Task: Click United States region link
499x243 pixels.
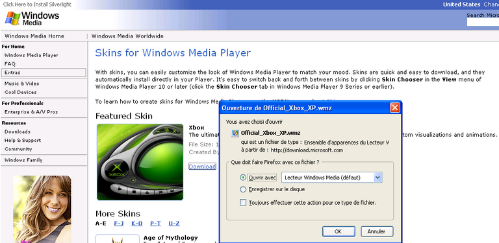Action: coord(461,5)
